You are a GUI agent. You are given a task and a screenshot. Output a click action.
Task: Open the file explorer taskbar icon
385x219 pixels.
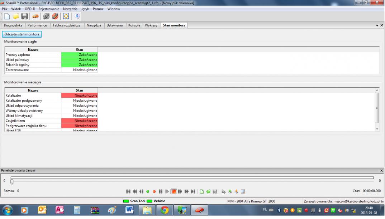pyautogui.click(x=147, y=210)
